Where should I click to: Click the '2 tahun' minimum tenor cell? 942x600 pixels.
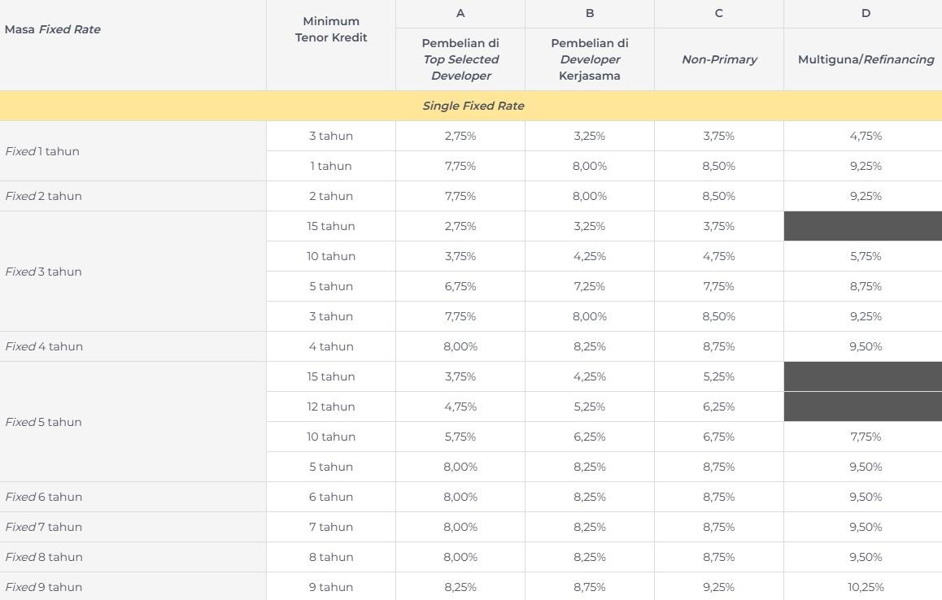tap(331, 197)
